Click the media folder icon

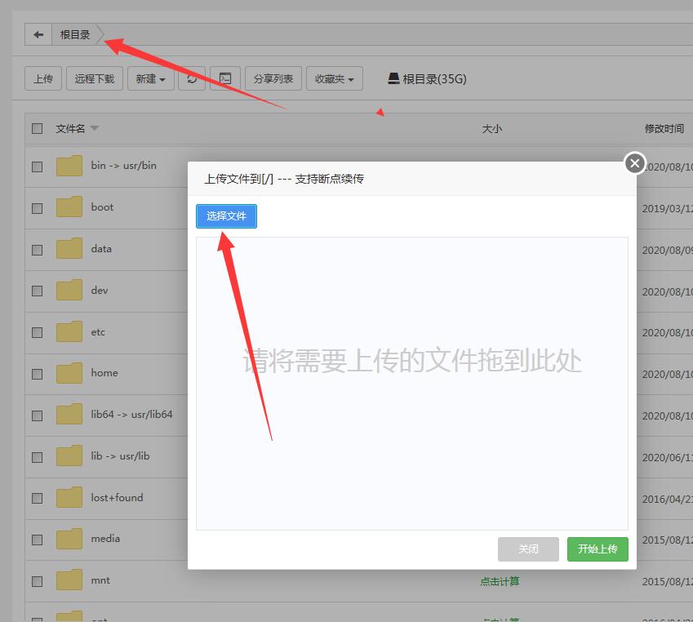click(x=69, y=539)
